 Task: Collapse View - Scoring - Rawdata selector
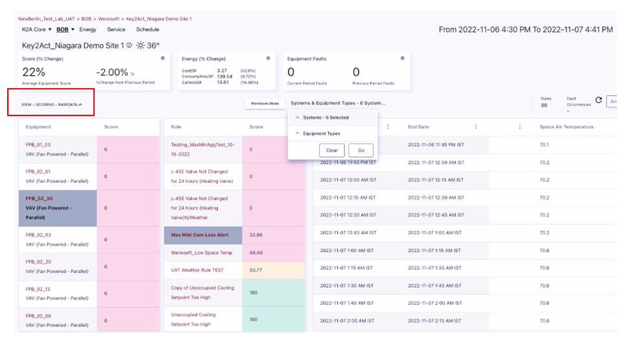point(52,104)
